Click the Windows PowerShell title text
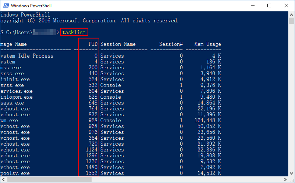Screen dimensions: 295x183 tap(31, 6)
